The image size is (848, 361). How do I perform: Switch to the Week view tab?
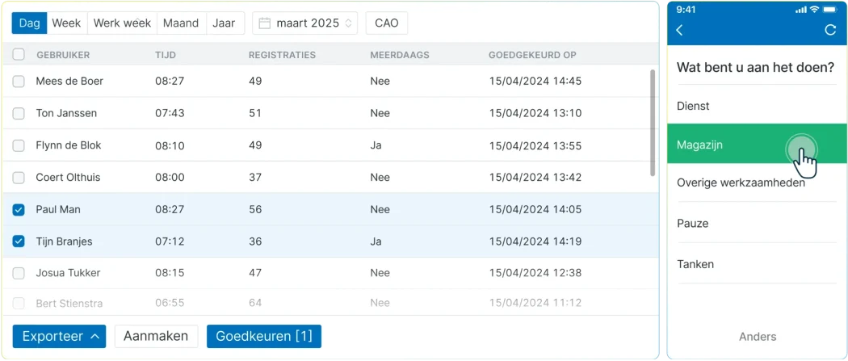coord(66,23)
